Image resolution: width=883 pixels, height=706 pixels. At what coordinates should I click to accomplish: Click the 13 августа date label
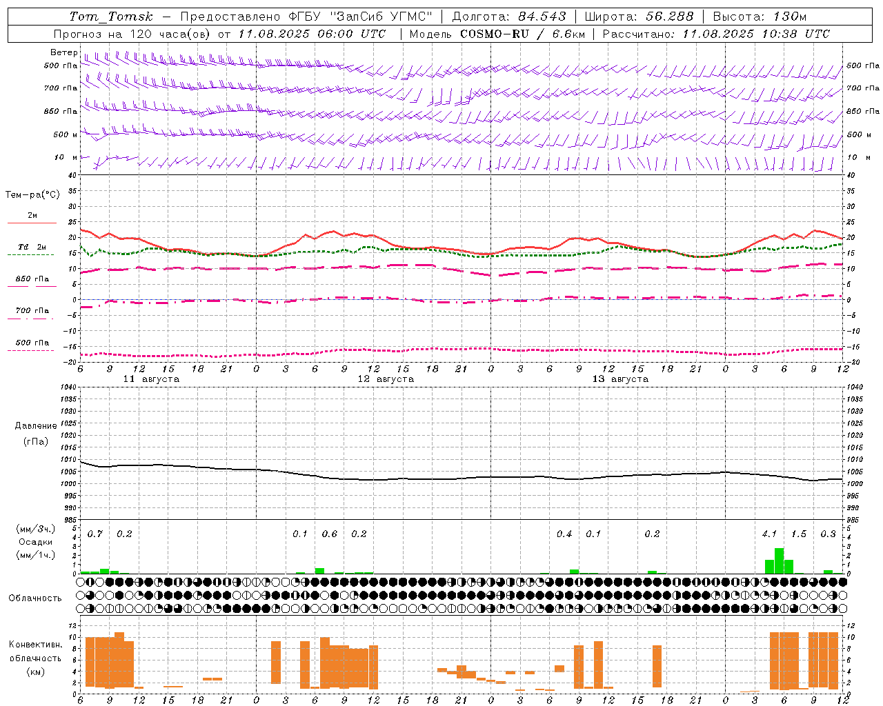(620, 379)
